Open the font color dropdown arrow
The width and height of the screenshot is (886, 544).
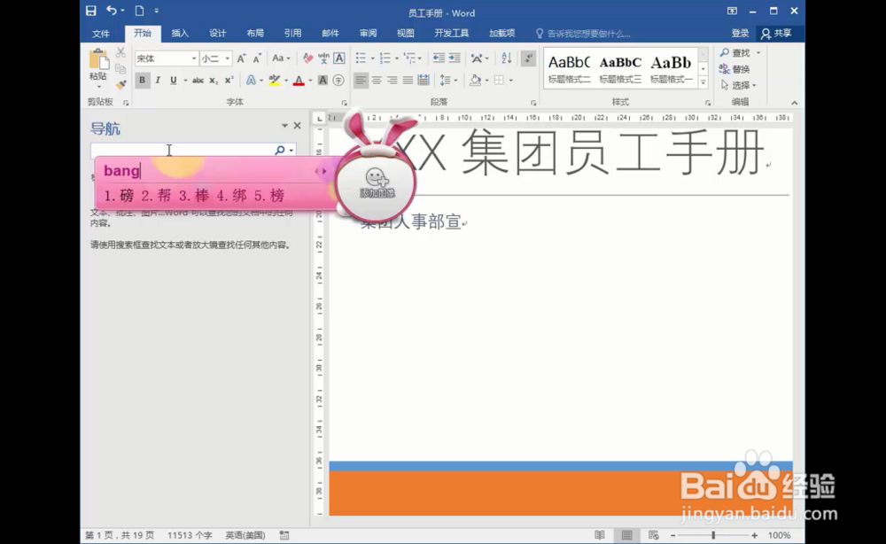310,81
